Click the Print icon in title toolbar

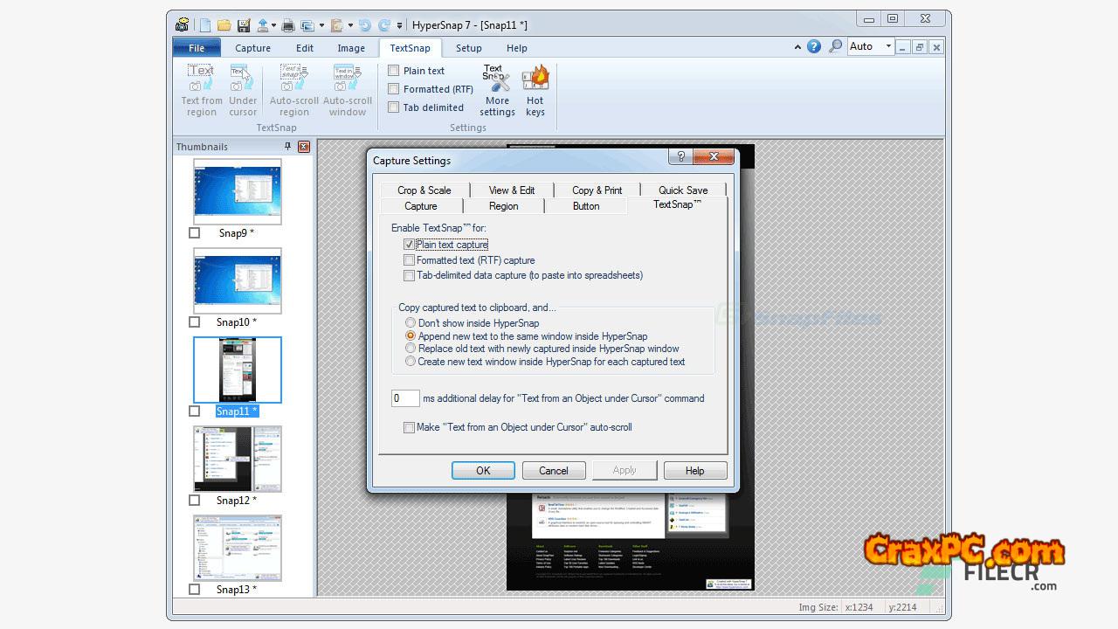pyautogui.click(x=287, y=25)
